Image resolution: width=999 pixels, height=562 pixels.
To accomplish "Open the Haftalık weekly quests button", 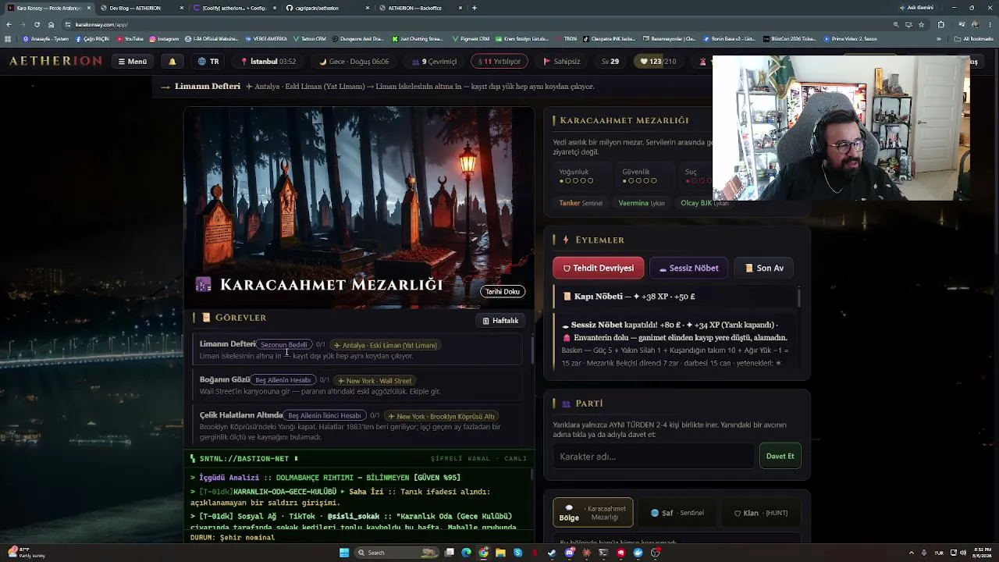I will [500, 321].
